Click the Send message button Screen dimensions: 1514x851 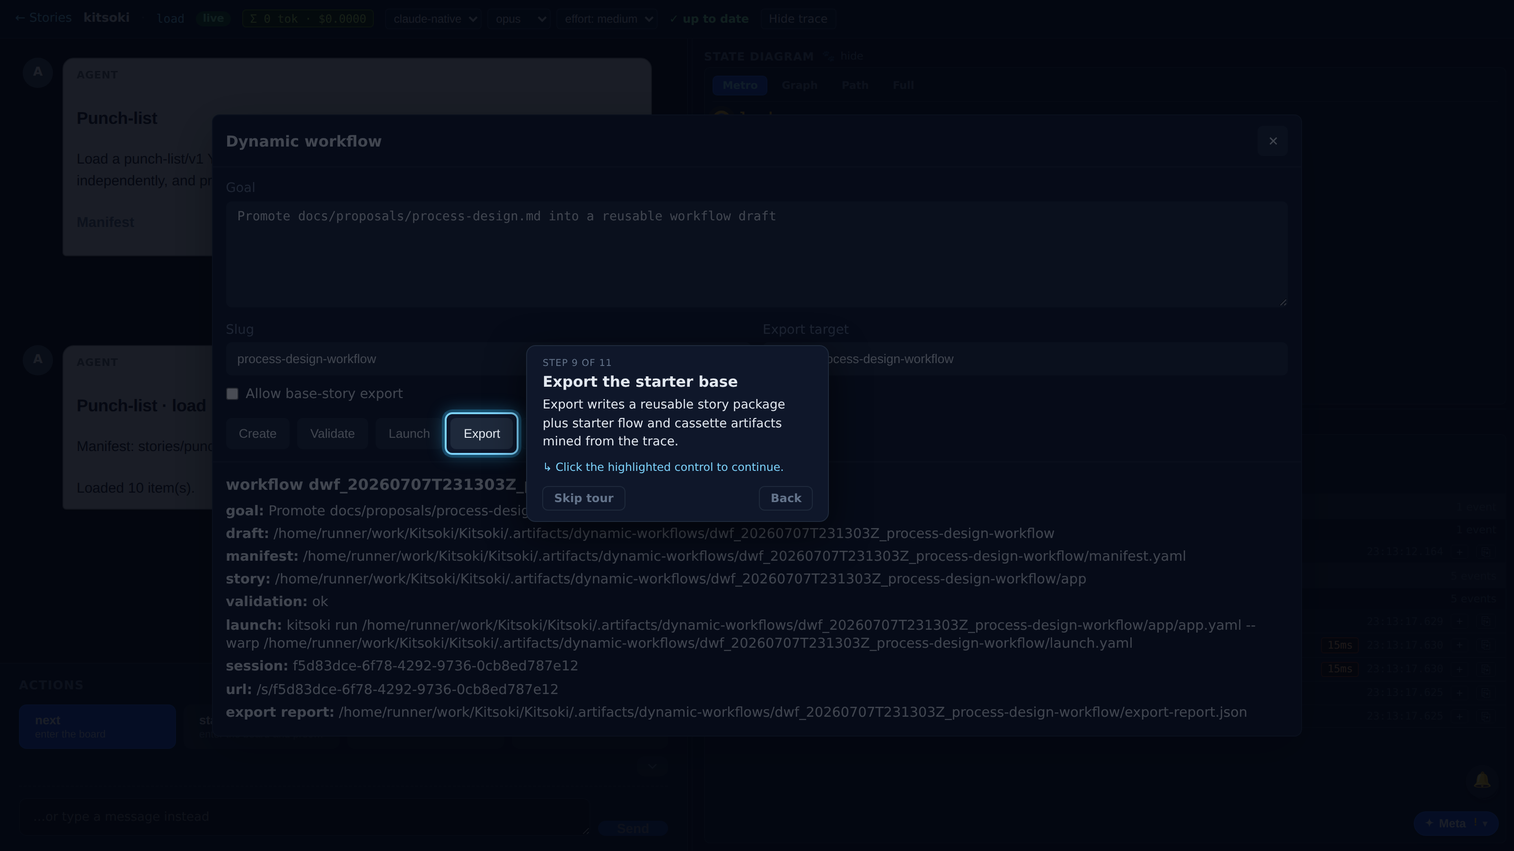(633, 828)
